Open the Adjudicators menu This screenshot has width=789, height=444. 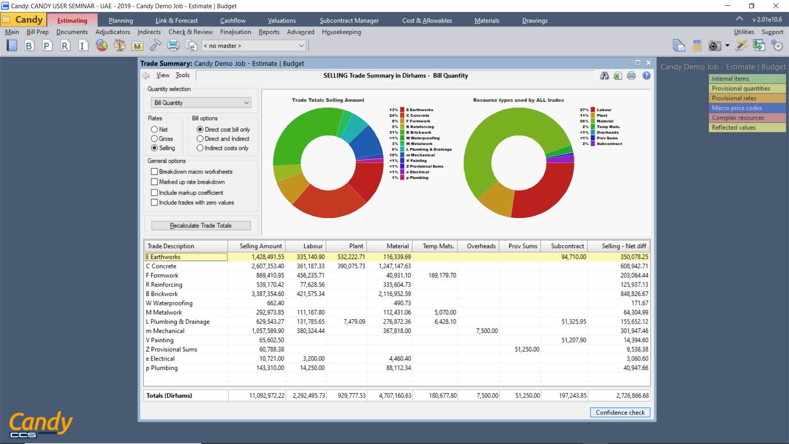113,32
